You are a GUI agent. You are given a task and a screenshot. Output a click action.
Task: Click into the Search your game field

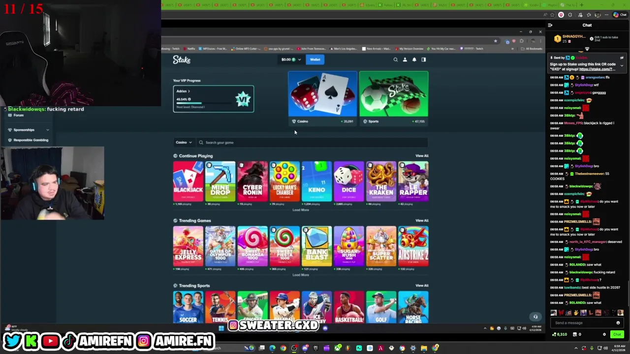tap(312, 143)
